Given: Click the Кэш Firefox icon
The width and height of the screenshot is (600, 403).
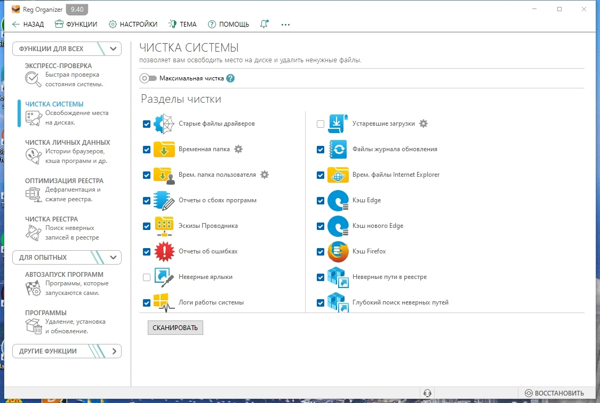Looking at the screenshot, I should (338, 251).
